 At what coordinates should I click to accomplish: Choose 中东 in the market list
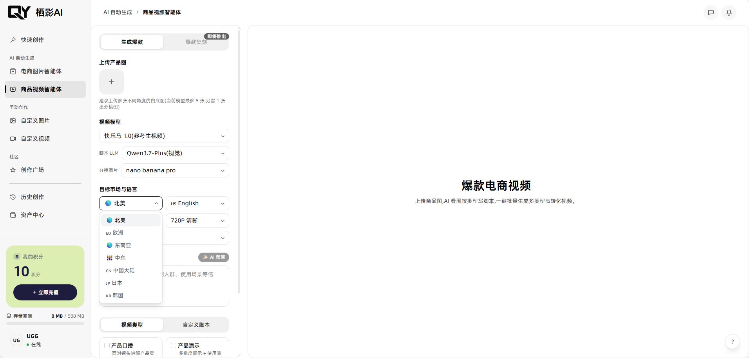131,258
